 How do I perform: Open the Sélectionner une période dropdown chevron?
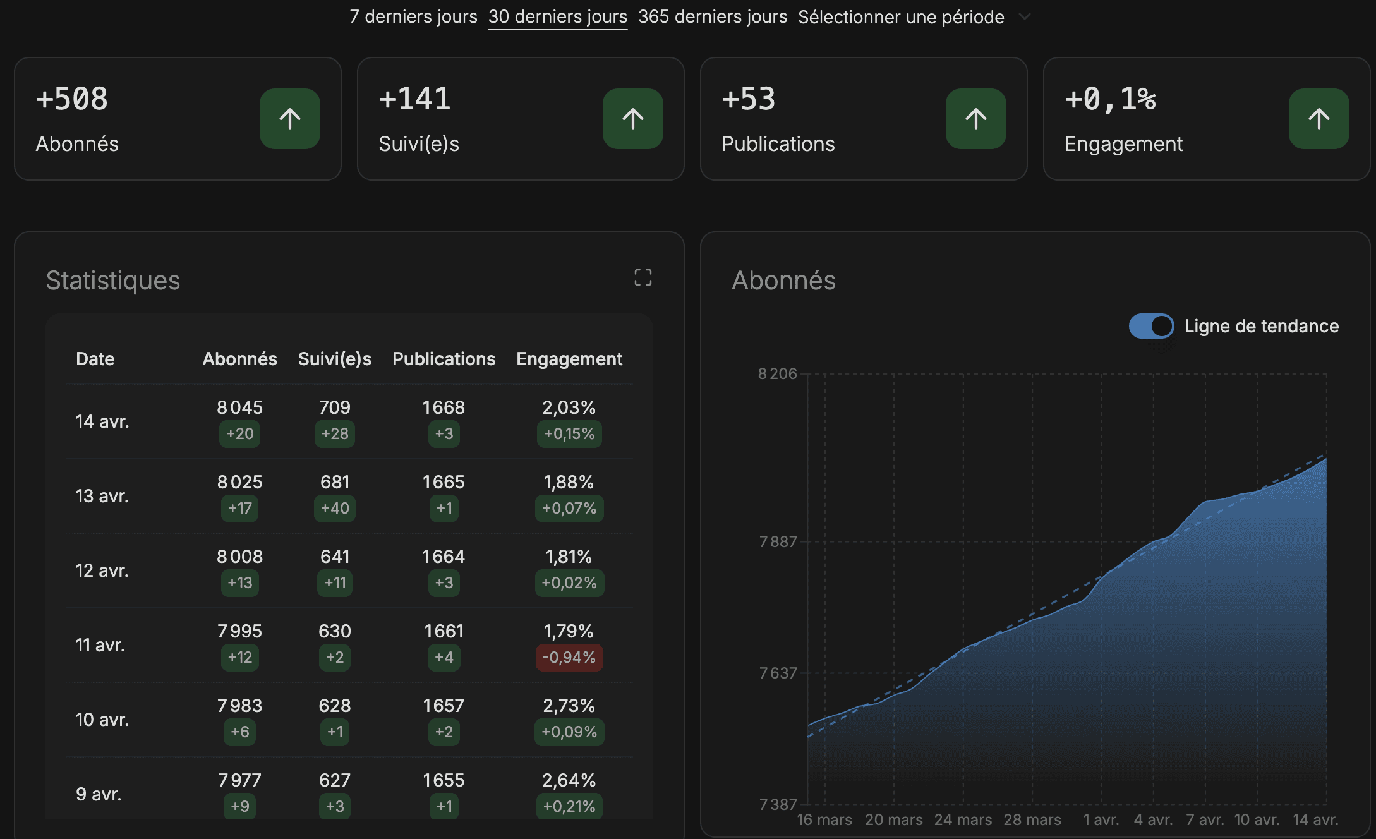[1025, 16]
